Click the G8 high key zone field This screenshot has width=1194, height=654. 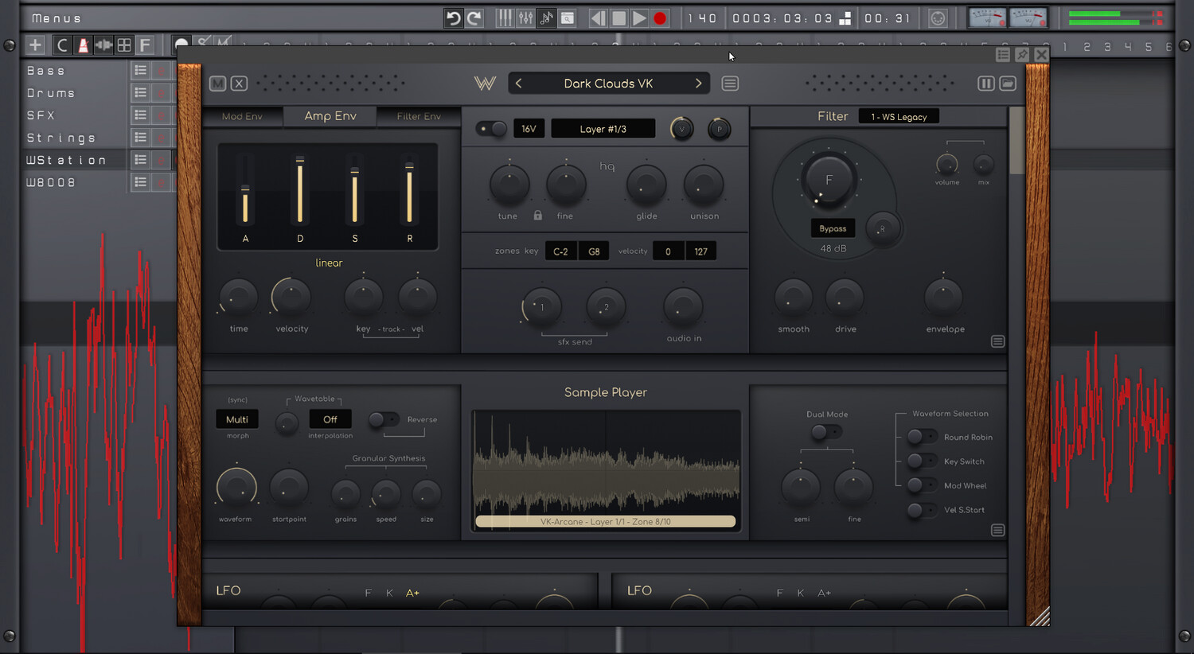[594, 251]
